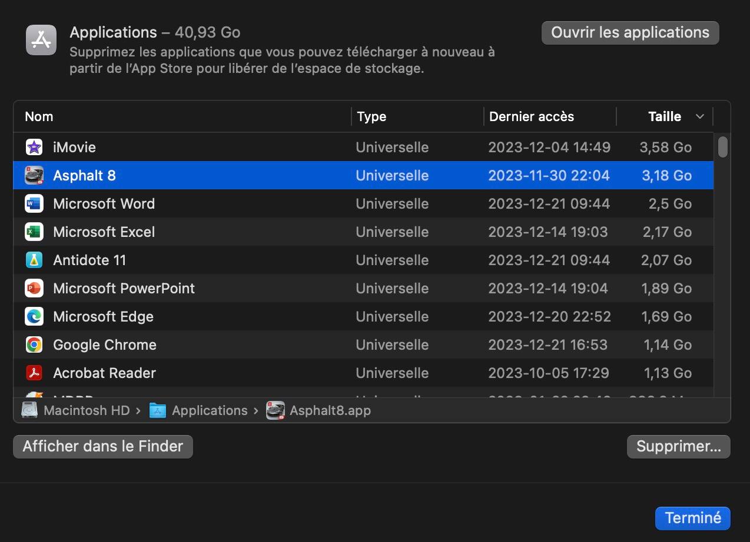The image size is (750, 542).
Task: Click the iMovie app icon
Action: click(x=34, y=147)
